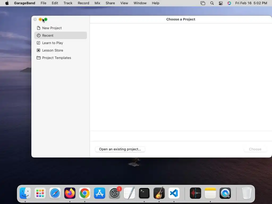Click the Siri icon in menu bar
Image resolution: width=272 pixels, height=204 pixels.
pos(229,3)
